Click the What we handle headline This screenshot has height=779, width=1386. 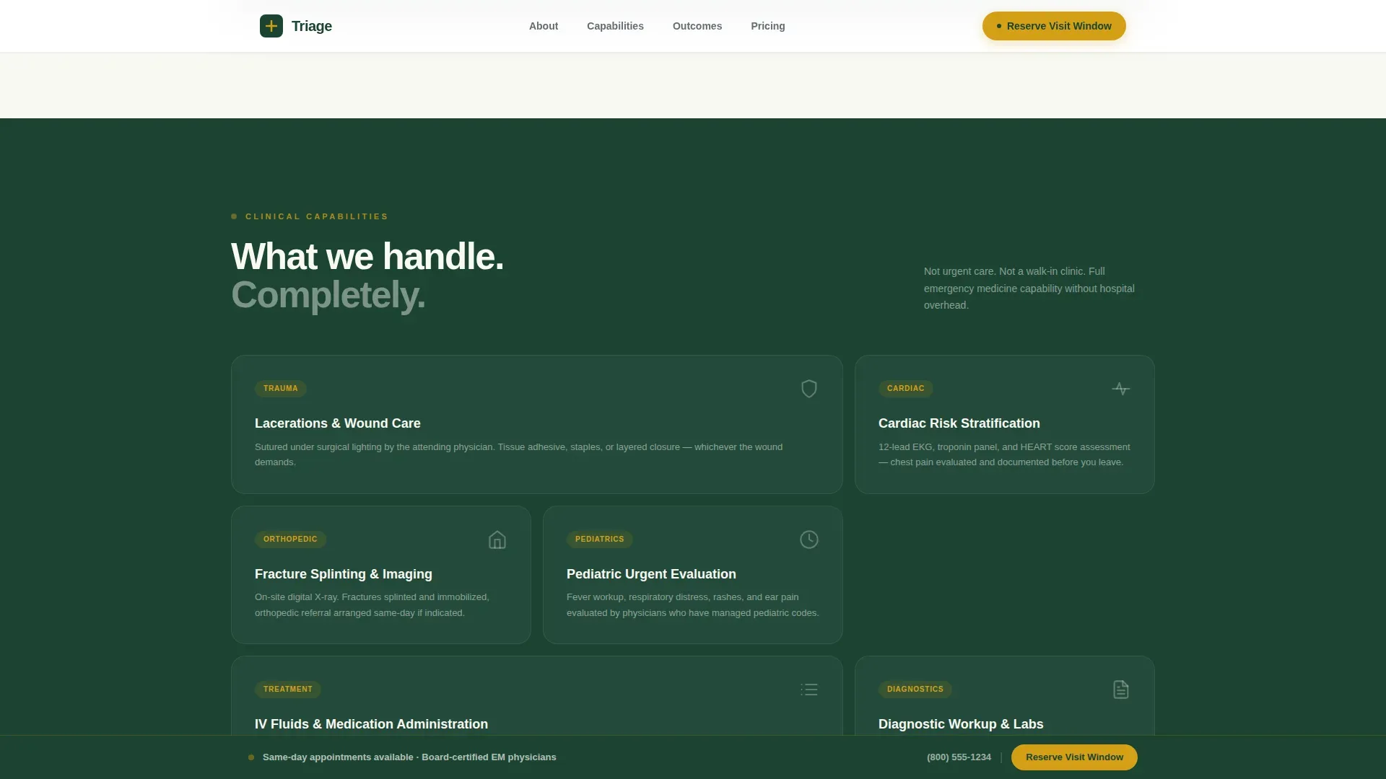(x=367, y=257)
